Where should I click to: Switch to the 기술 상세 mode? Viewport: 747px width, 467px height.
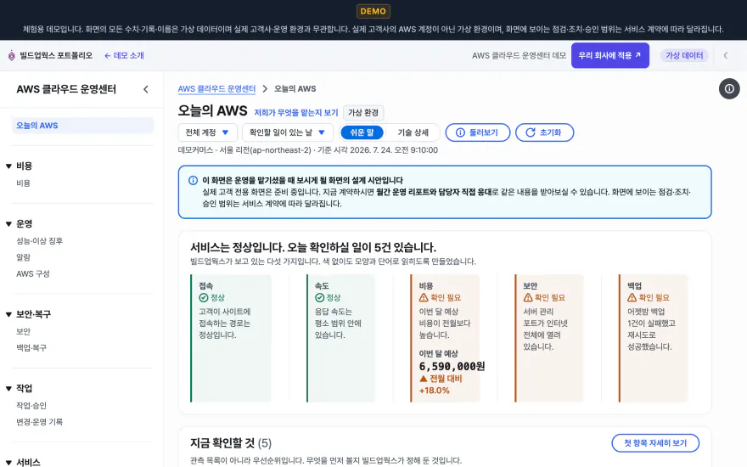pos(413,132)
